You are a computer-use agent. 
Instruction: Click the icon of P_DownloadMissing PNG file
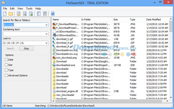(54, 24)
